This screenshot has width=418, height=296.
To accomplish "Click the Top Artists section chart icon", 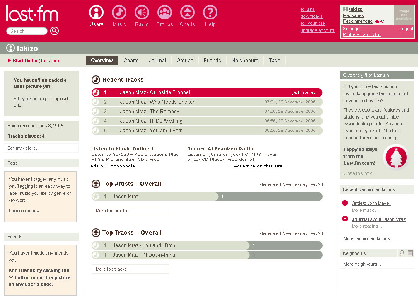I will tap(96, 184).
